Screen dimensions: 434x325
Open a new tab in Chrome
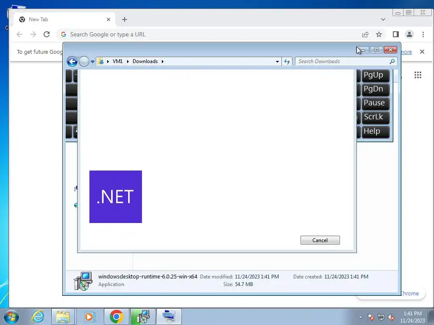(125, 19)
